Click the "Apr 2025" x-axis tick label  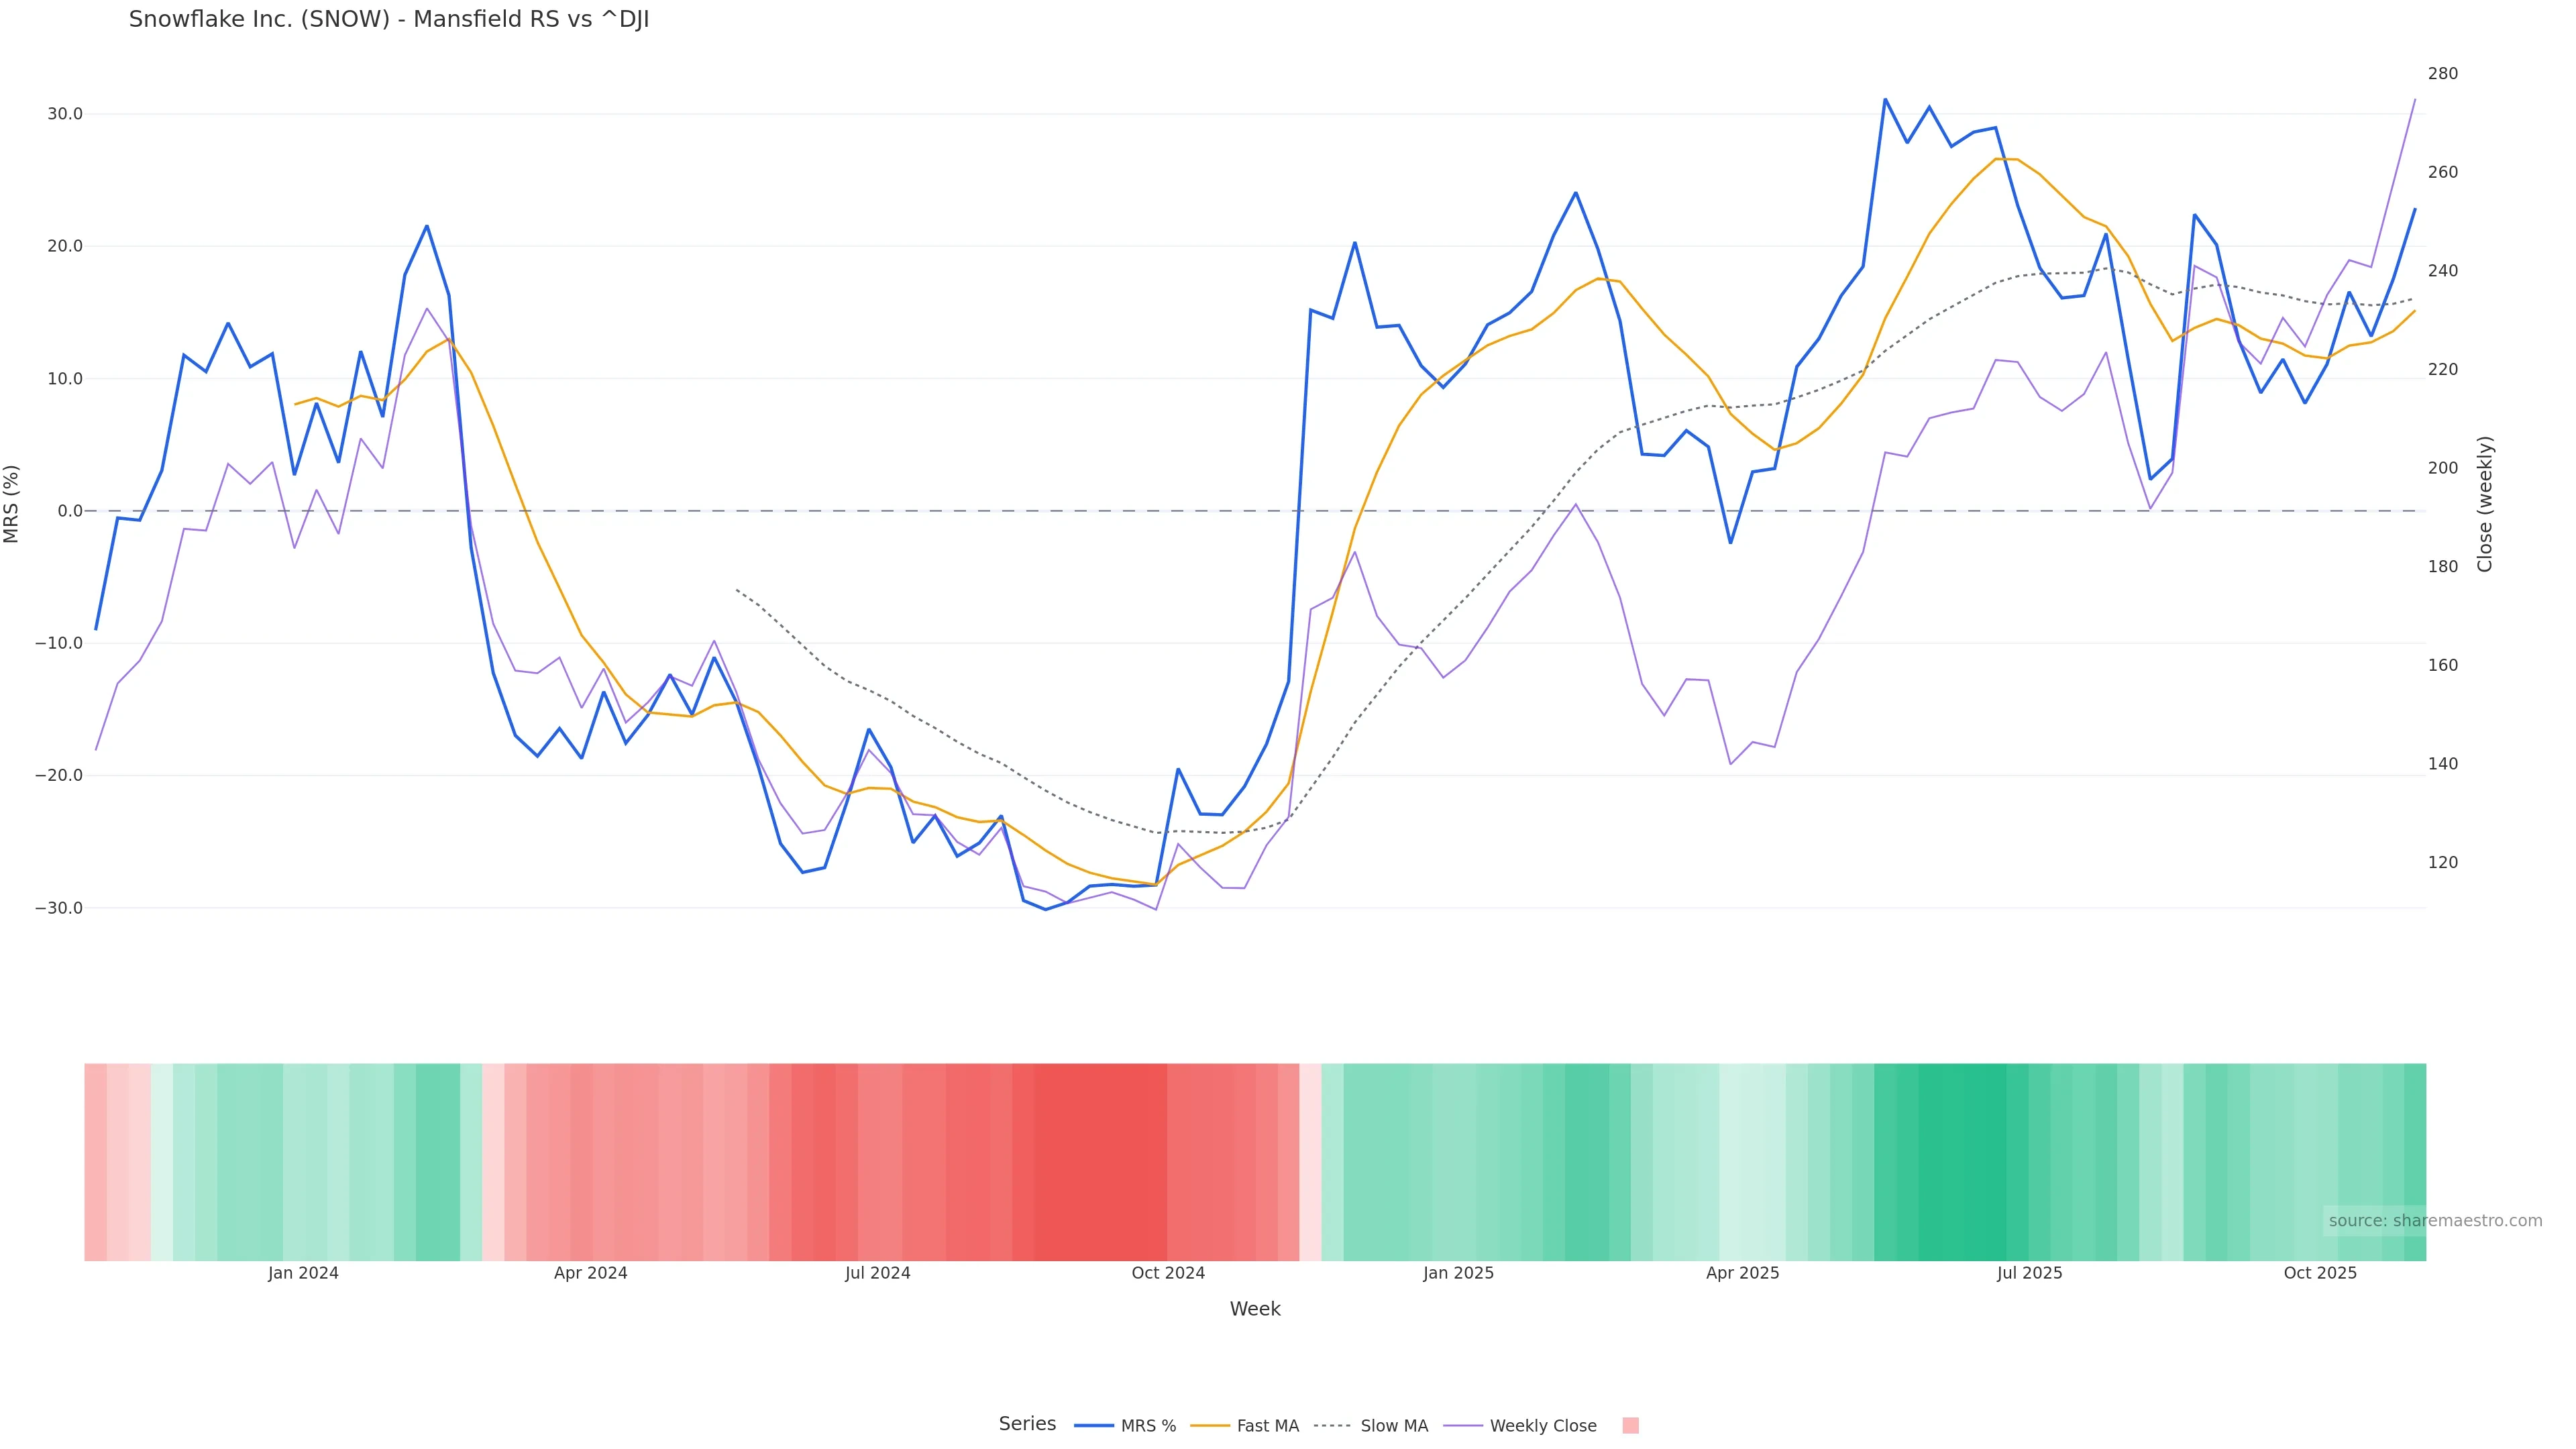[1742, 1273]
